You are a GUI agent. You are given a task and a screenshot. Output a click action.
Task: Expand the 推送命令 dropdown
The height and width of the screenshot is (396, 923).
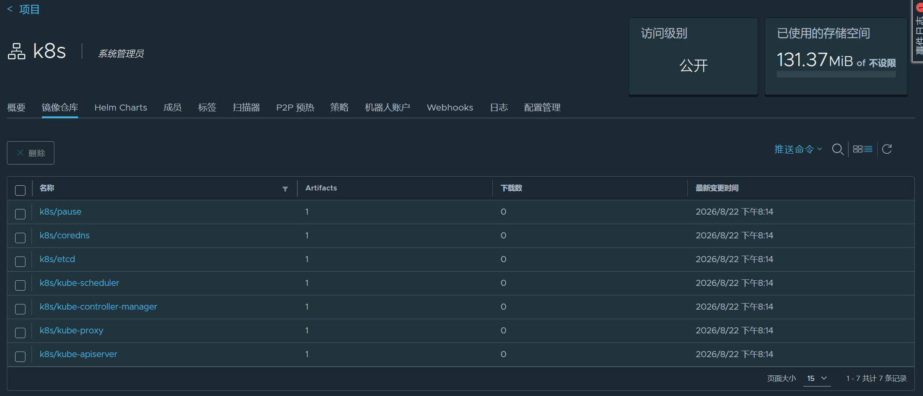[x=798, y=149]
